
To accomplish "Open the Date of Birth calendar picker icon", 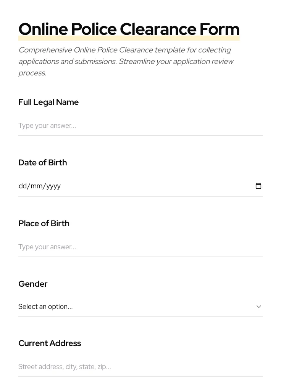I will [258, 186].
